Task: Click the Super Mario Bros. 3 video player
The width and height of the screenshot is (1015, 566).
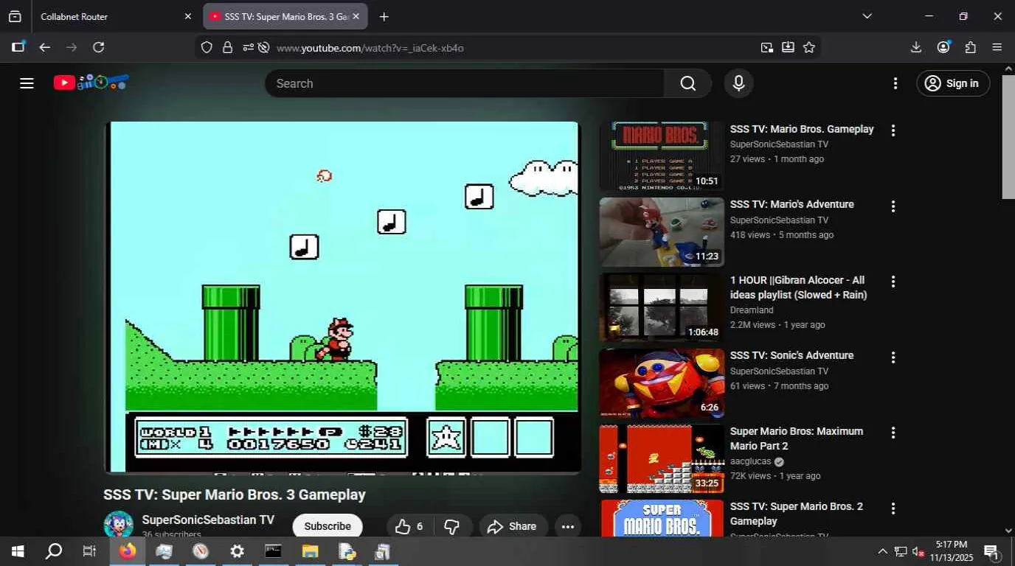Action: 343,296
